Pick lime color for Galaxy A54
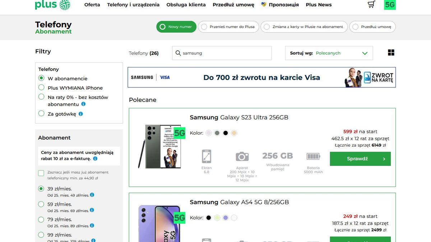This screenshot has height=242, width=431. (217, 218)
